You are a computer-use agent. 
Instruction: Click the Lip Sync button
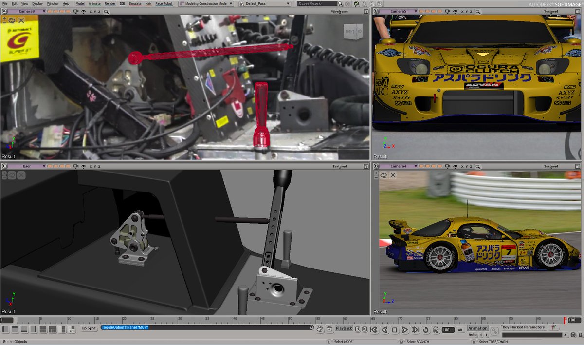click(x=89, y=328)
